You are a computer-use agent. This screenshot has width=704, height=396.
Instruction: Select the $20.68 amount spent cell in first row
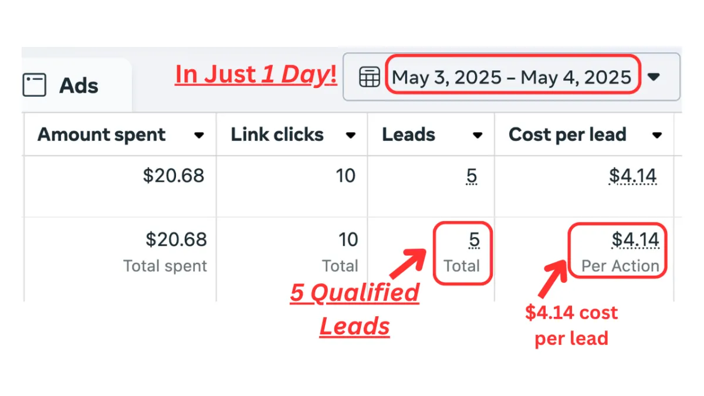[174, 175]
